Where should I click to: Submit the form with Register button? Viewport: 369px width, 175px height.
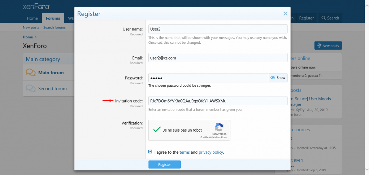tap(164, 165)
